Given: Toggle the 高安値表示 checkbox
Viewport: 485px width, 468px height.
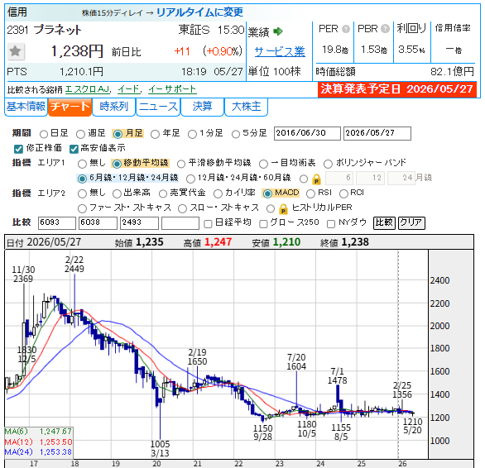Looking at the screenshot, I should pyautogui.click(x=74, y=149).
